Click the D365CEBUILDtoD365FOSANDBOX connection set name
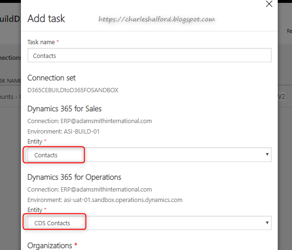 [x=73, y=90]
